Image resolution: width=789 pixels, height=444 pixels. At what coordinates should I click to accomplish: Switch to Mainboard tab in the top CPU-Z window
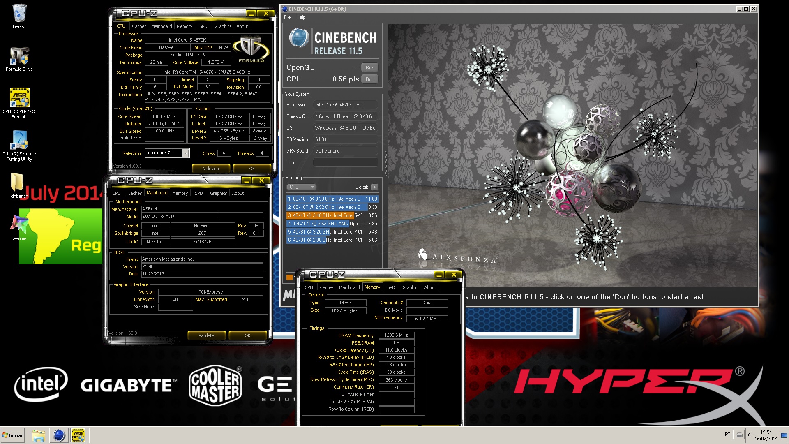pos(161,26)
